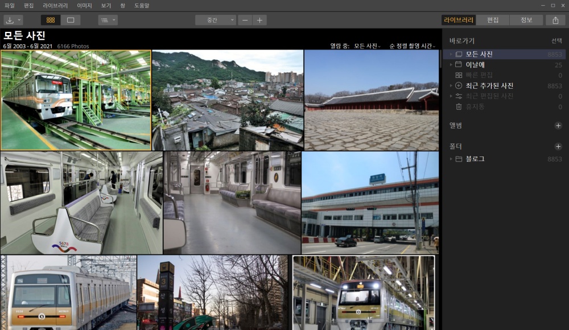Increase thumbnail size with plus button
The width and height of the screenshot is (569, 330).
point(259,20)
